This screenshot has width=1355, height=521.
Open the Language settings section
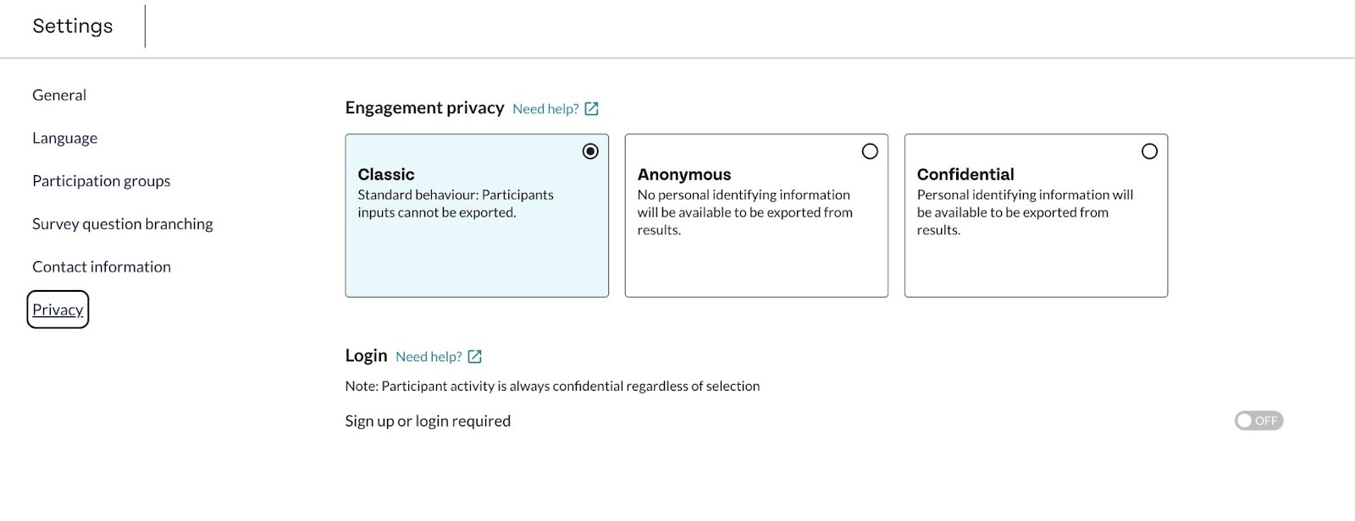tap(64, 138)
